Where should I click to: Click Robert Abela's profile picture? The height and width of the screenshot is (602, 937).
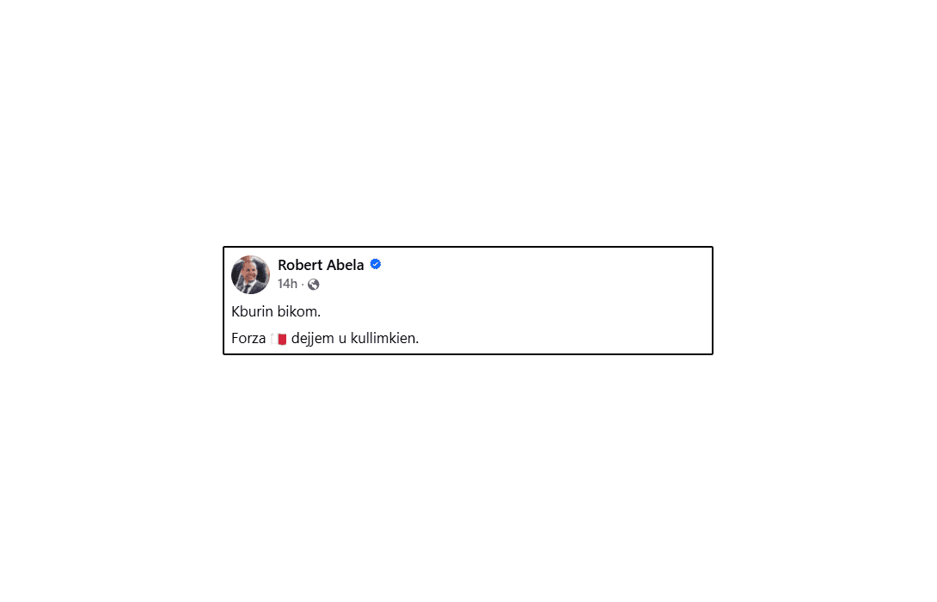pyautogui.click(x=250, y=275)
